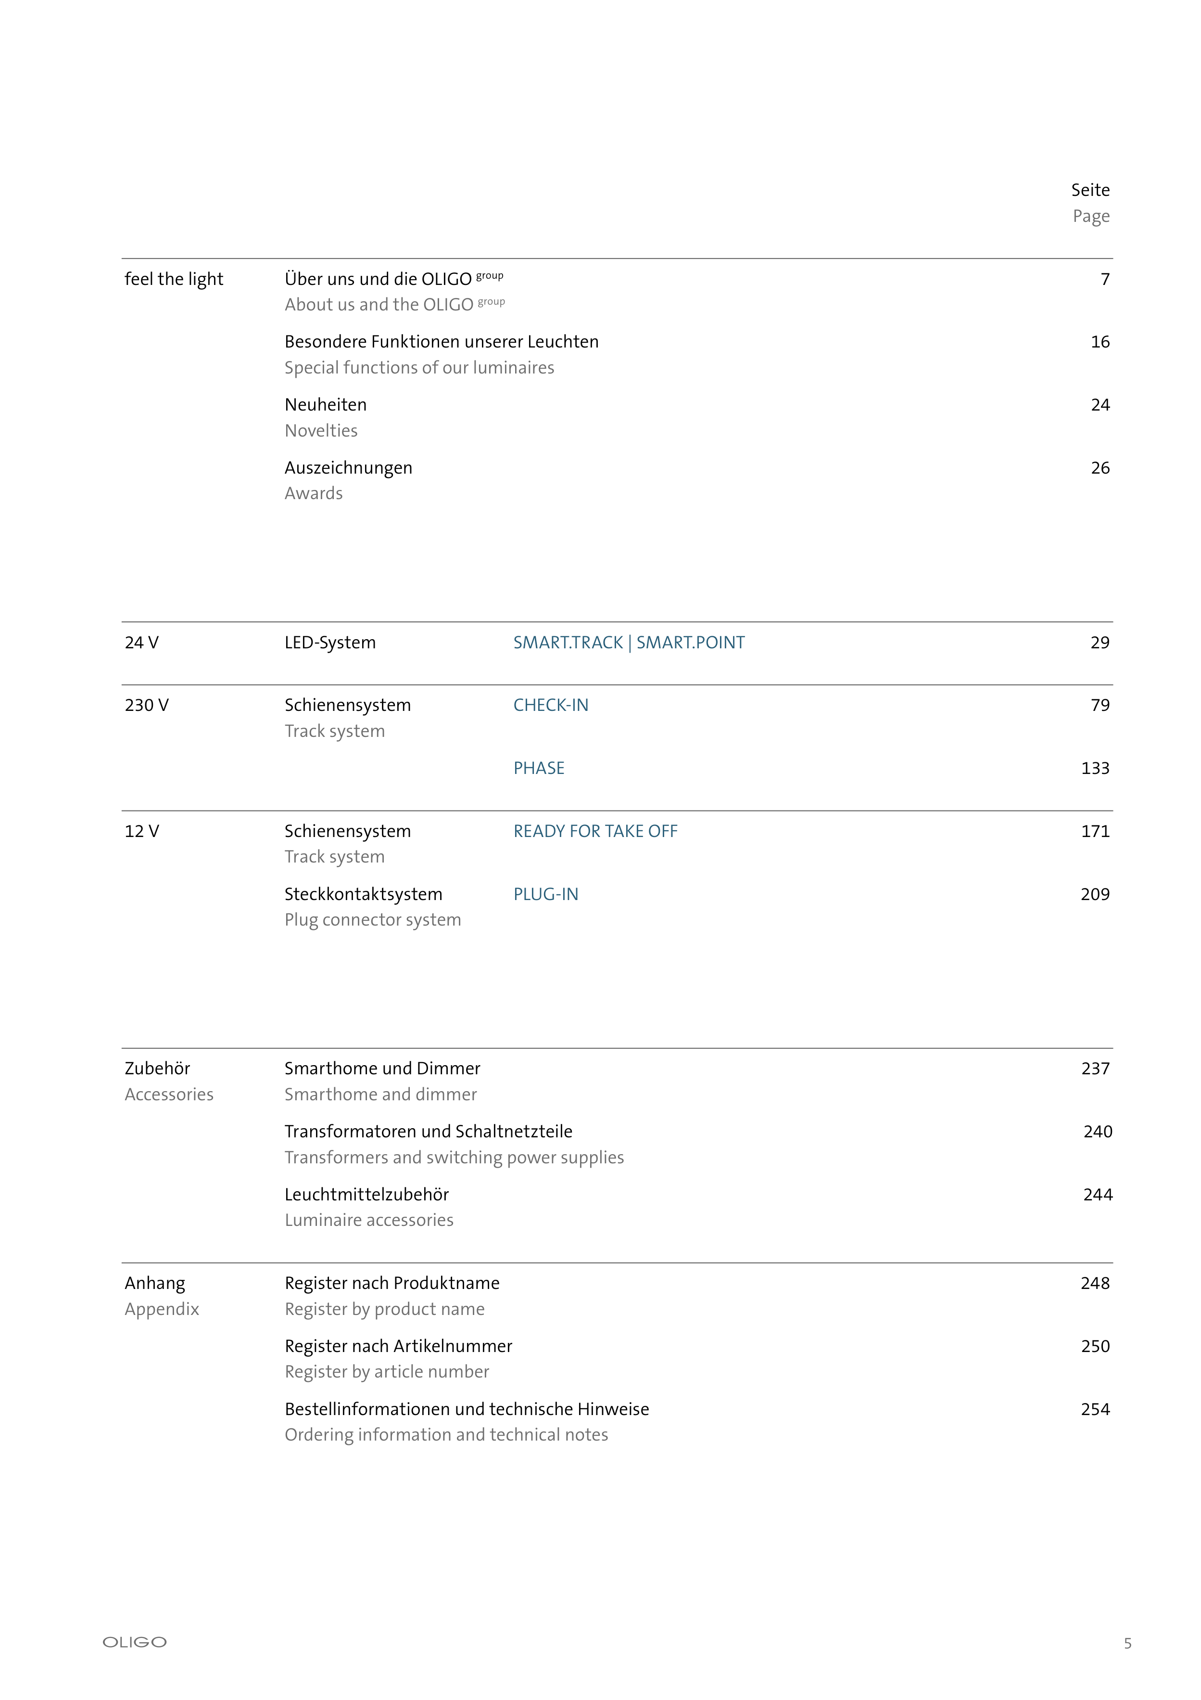The image size is (1201, 1700).
Task: Open the SMART.TRACK | SMART.POINT section link
Action: point(628,643)
